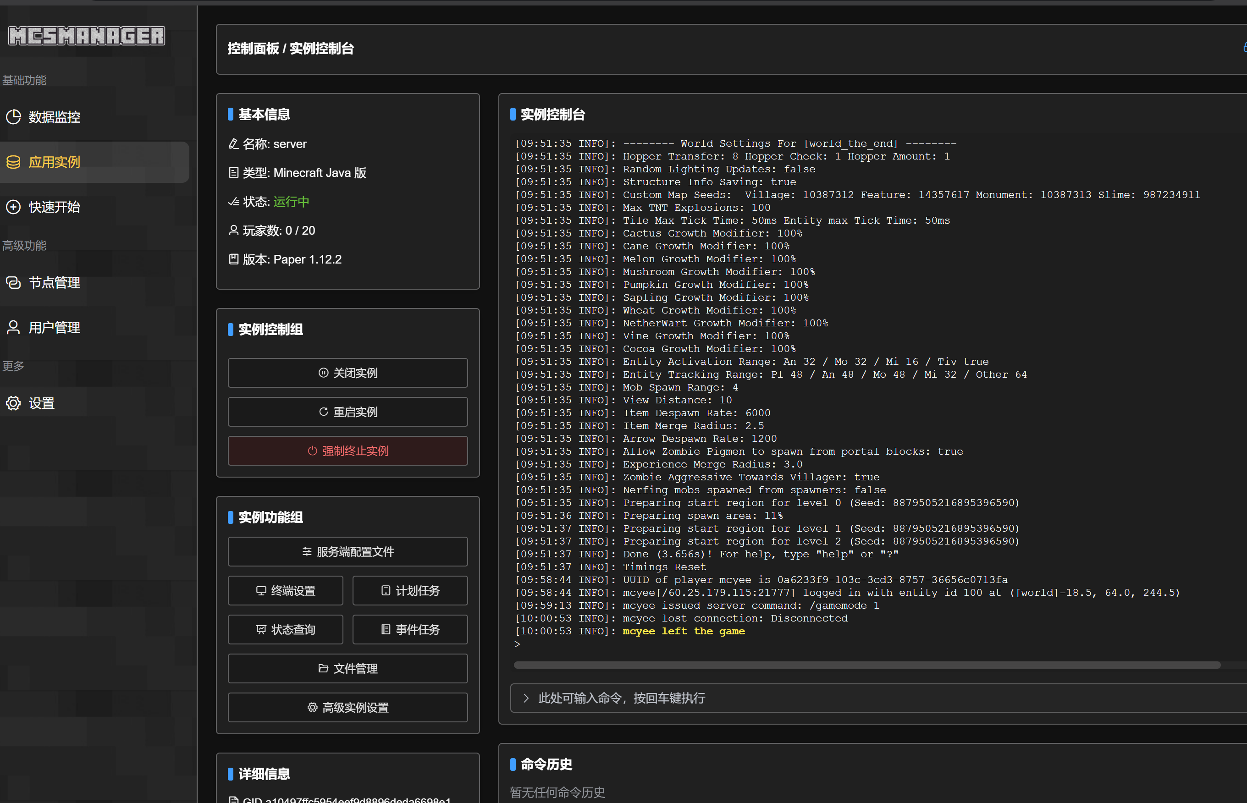The width and height of the screenshot is (1247, 803).
Task: Click the 类型: Minecraft Java 版 text
Action: 304,173
